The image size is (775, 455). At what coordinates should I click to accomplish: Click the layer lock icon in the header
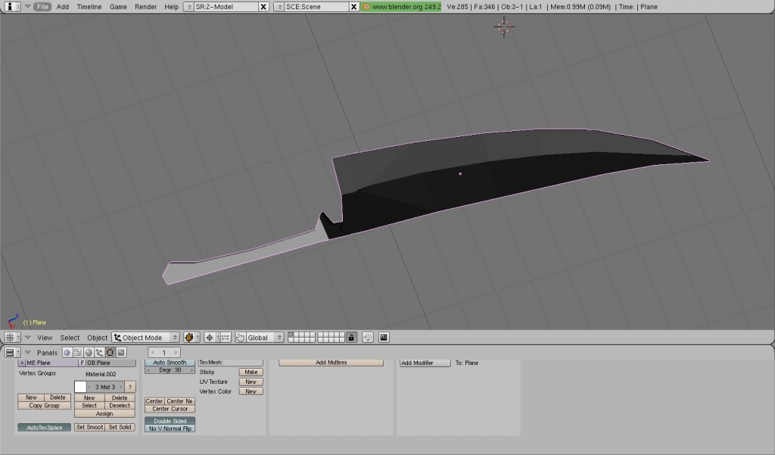click(352, 337)
